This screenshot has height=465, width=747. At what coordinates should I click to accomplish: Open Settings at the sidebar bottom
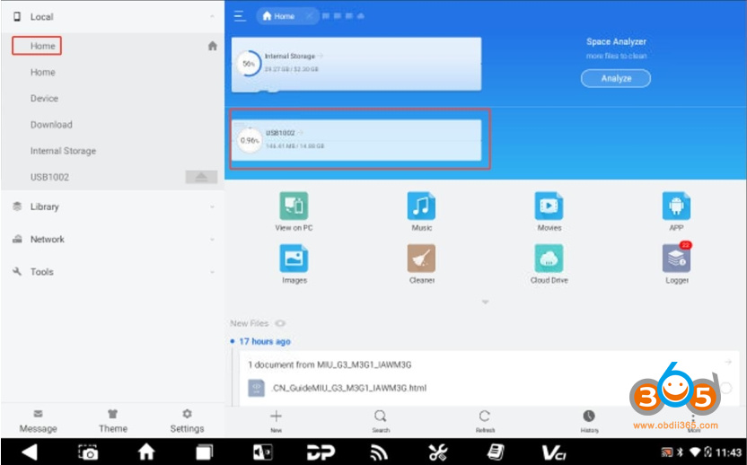(187, 420)
